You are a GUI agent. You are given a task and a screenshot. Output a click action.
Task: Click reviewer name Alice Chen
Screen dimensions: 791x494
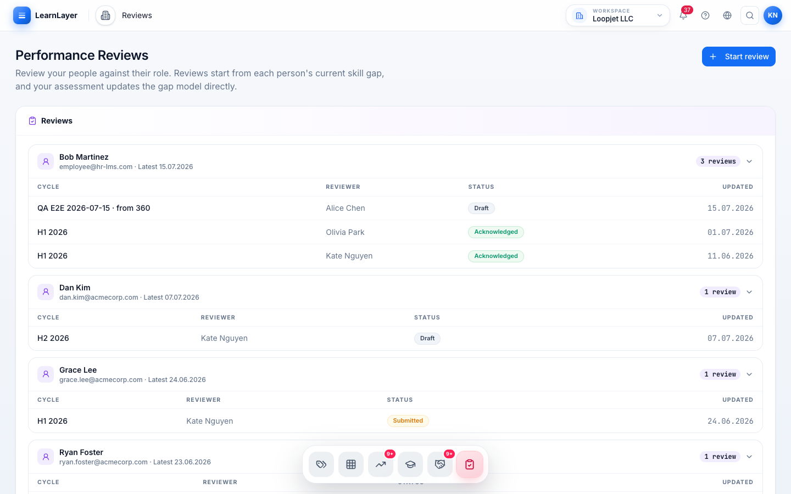click(346, 208)
